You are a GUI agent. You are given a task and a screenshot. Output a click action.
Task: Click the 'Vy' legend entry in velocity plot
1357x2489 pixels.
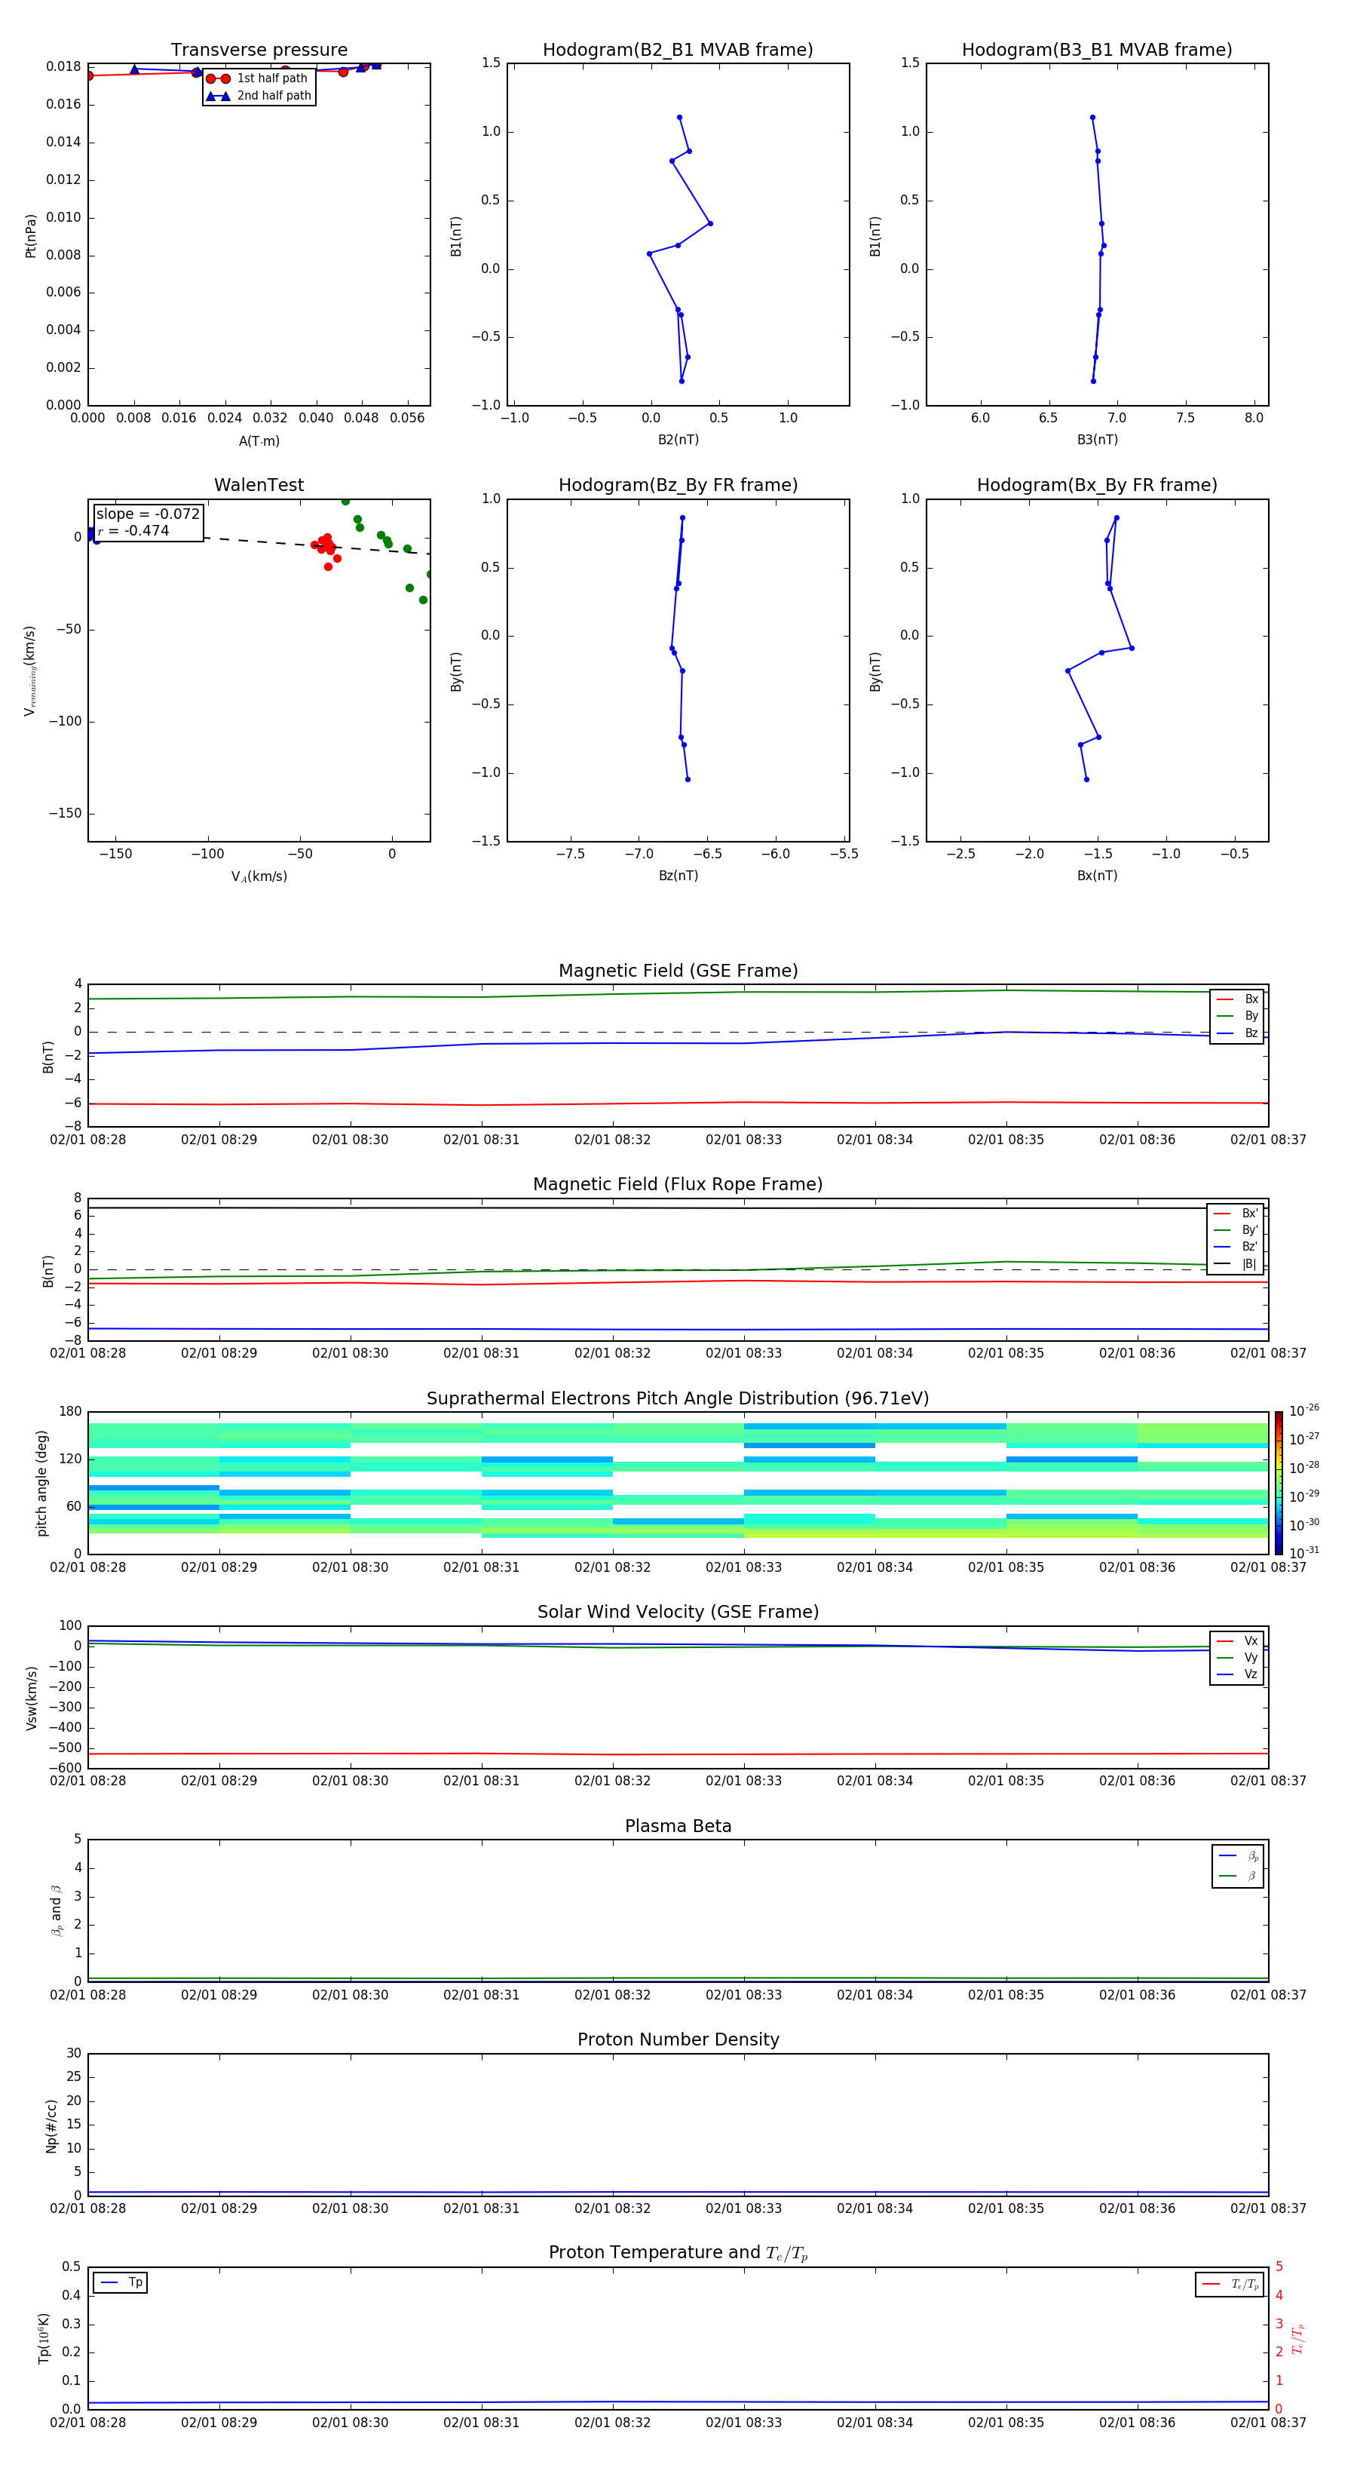(1237, 1657)
